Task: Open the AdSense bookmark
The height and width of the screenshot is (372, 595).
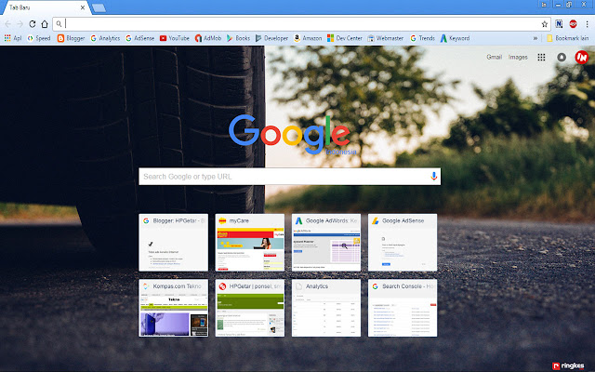Action: point(140,38)
